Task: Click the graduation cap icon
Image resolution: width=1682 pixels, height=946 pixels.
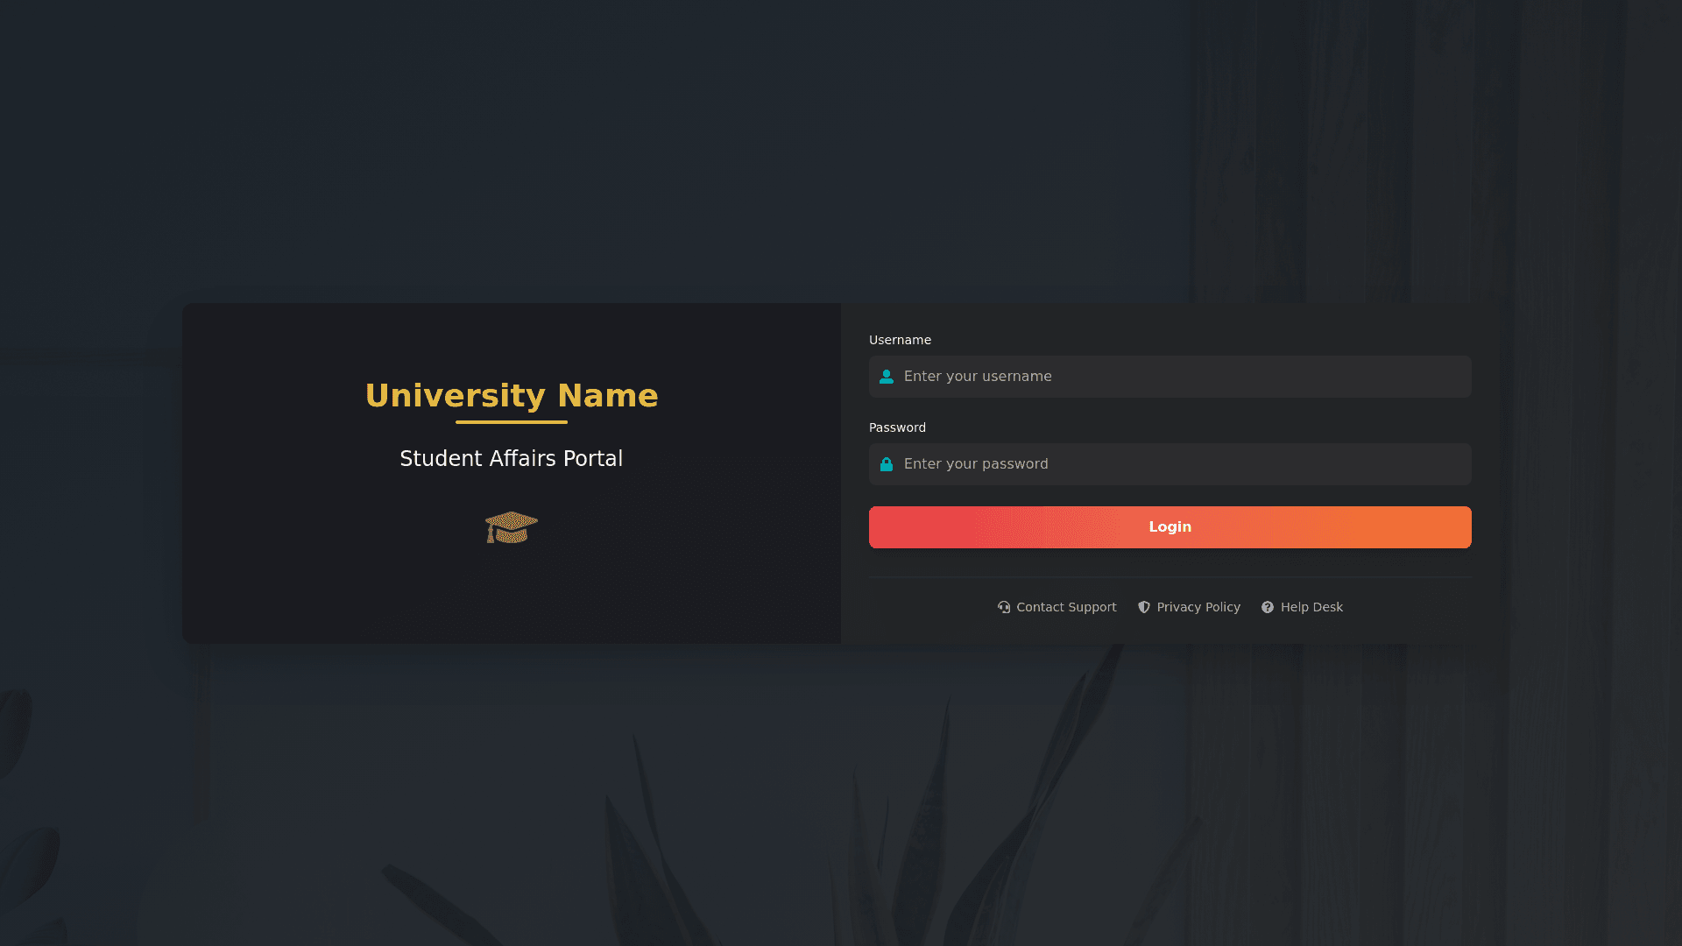Action: tap(512, 527)
